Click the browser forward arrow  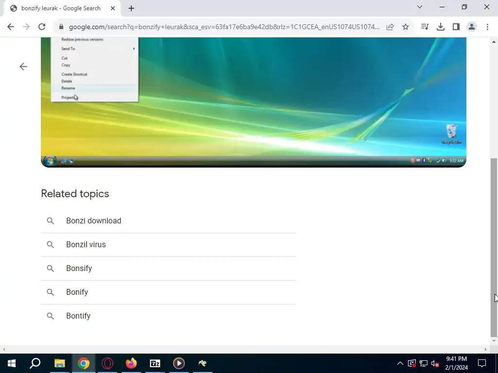point(26,27)
